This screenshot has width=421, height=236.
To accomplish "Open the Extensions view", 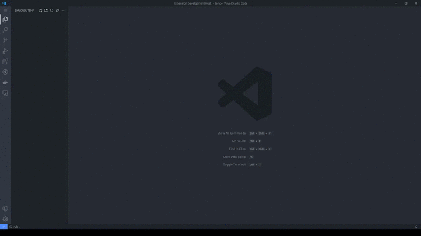I will click(x=5, y=62).
